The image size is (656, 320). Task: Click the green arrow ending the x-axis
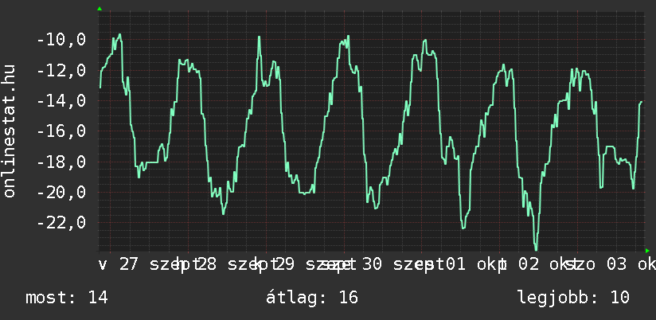(x=647, y=251)
